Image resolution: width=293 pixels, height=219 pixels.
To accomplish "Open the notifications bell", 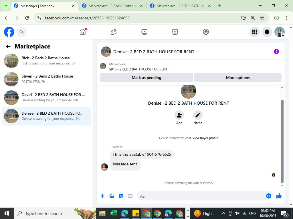I will click(267, 32).
